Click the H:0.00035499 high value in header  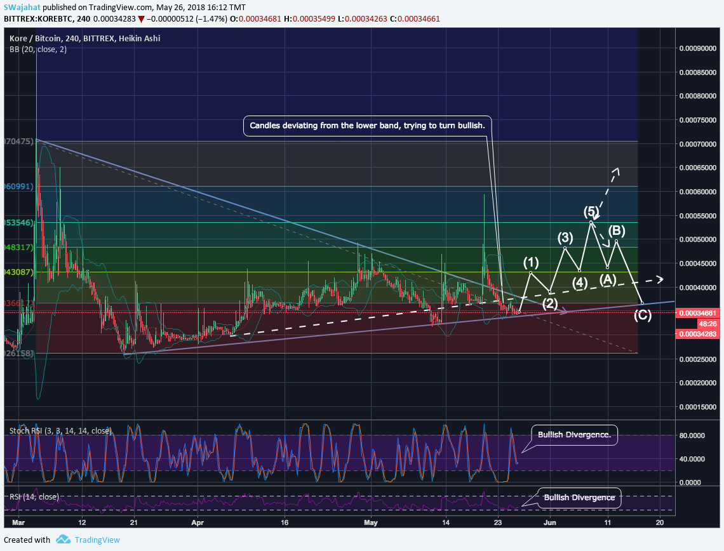click(309, 19)
